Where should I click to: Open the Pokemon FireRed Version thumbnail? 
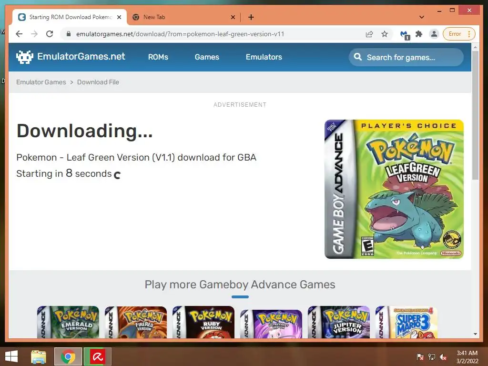[136, 322]
